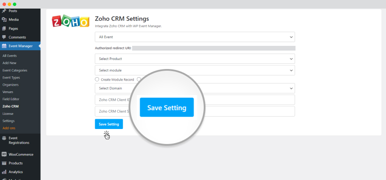Click the Zoho CRM Settings heading

(x=122, y=19)
